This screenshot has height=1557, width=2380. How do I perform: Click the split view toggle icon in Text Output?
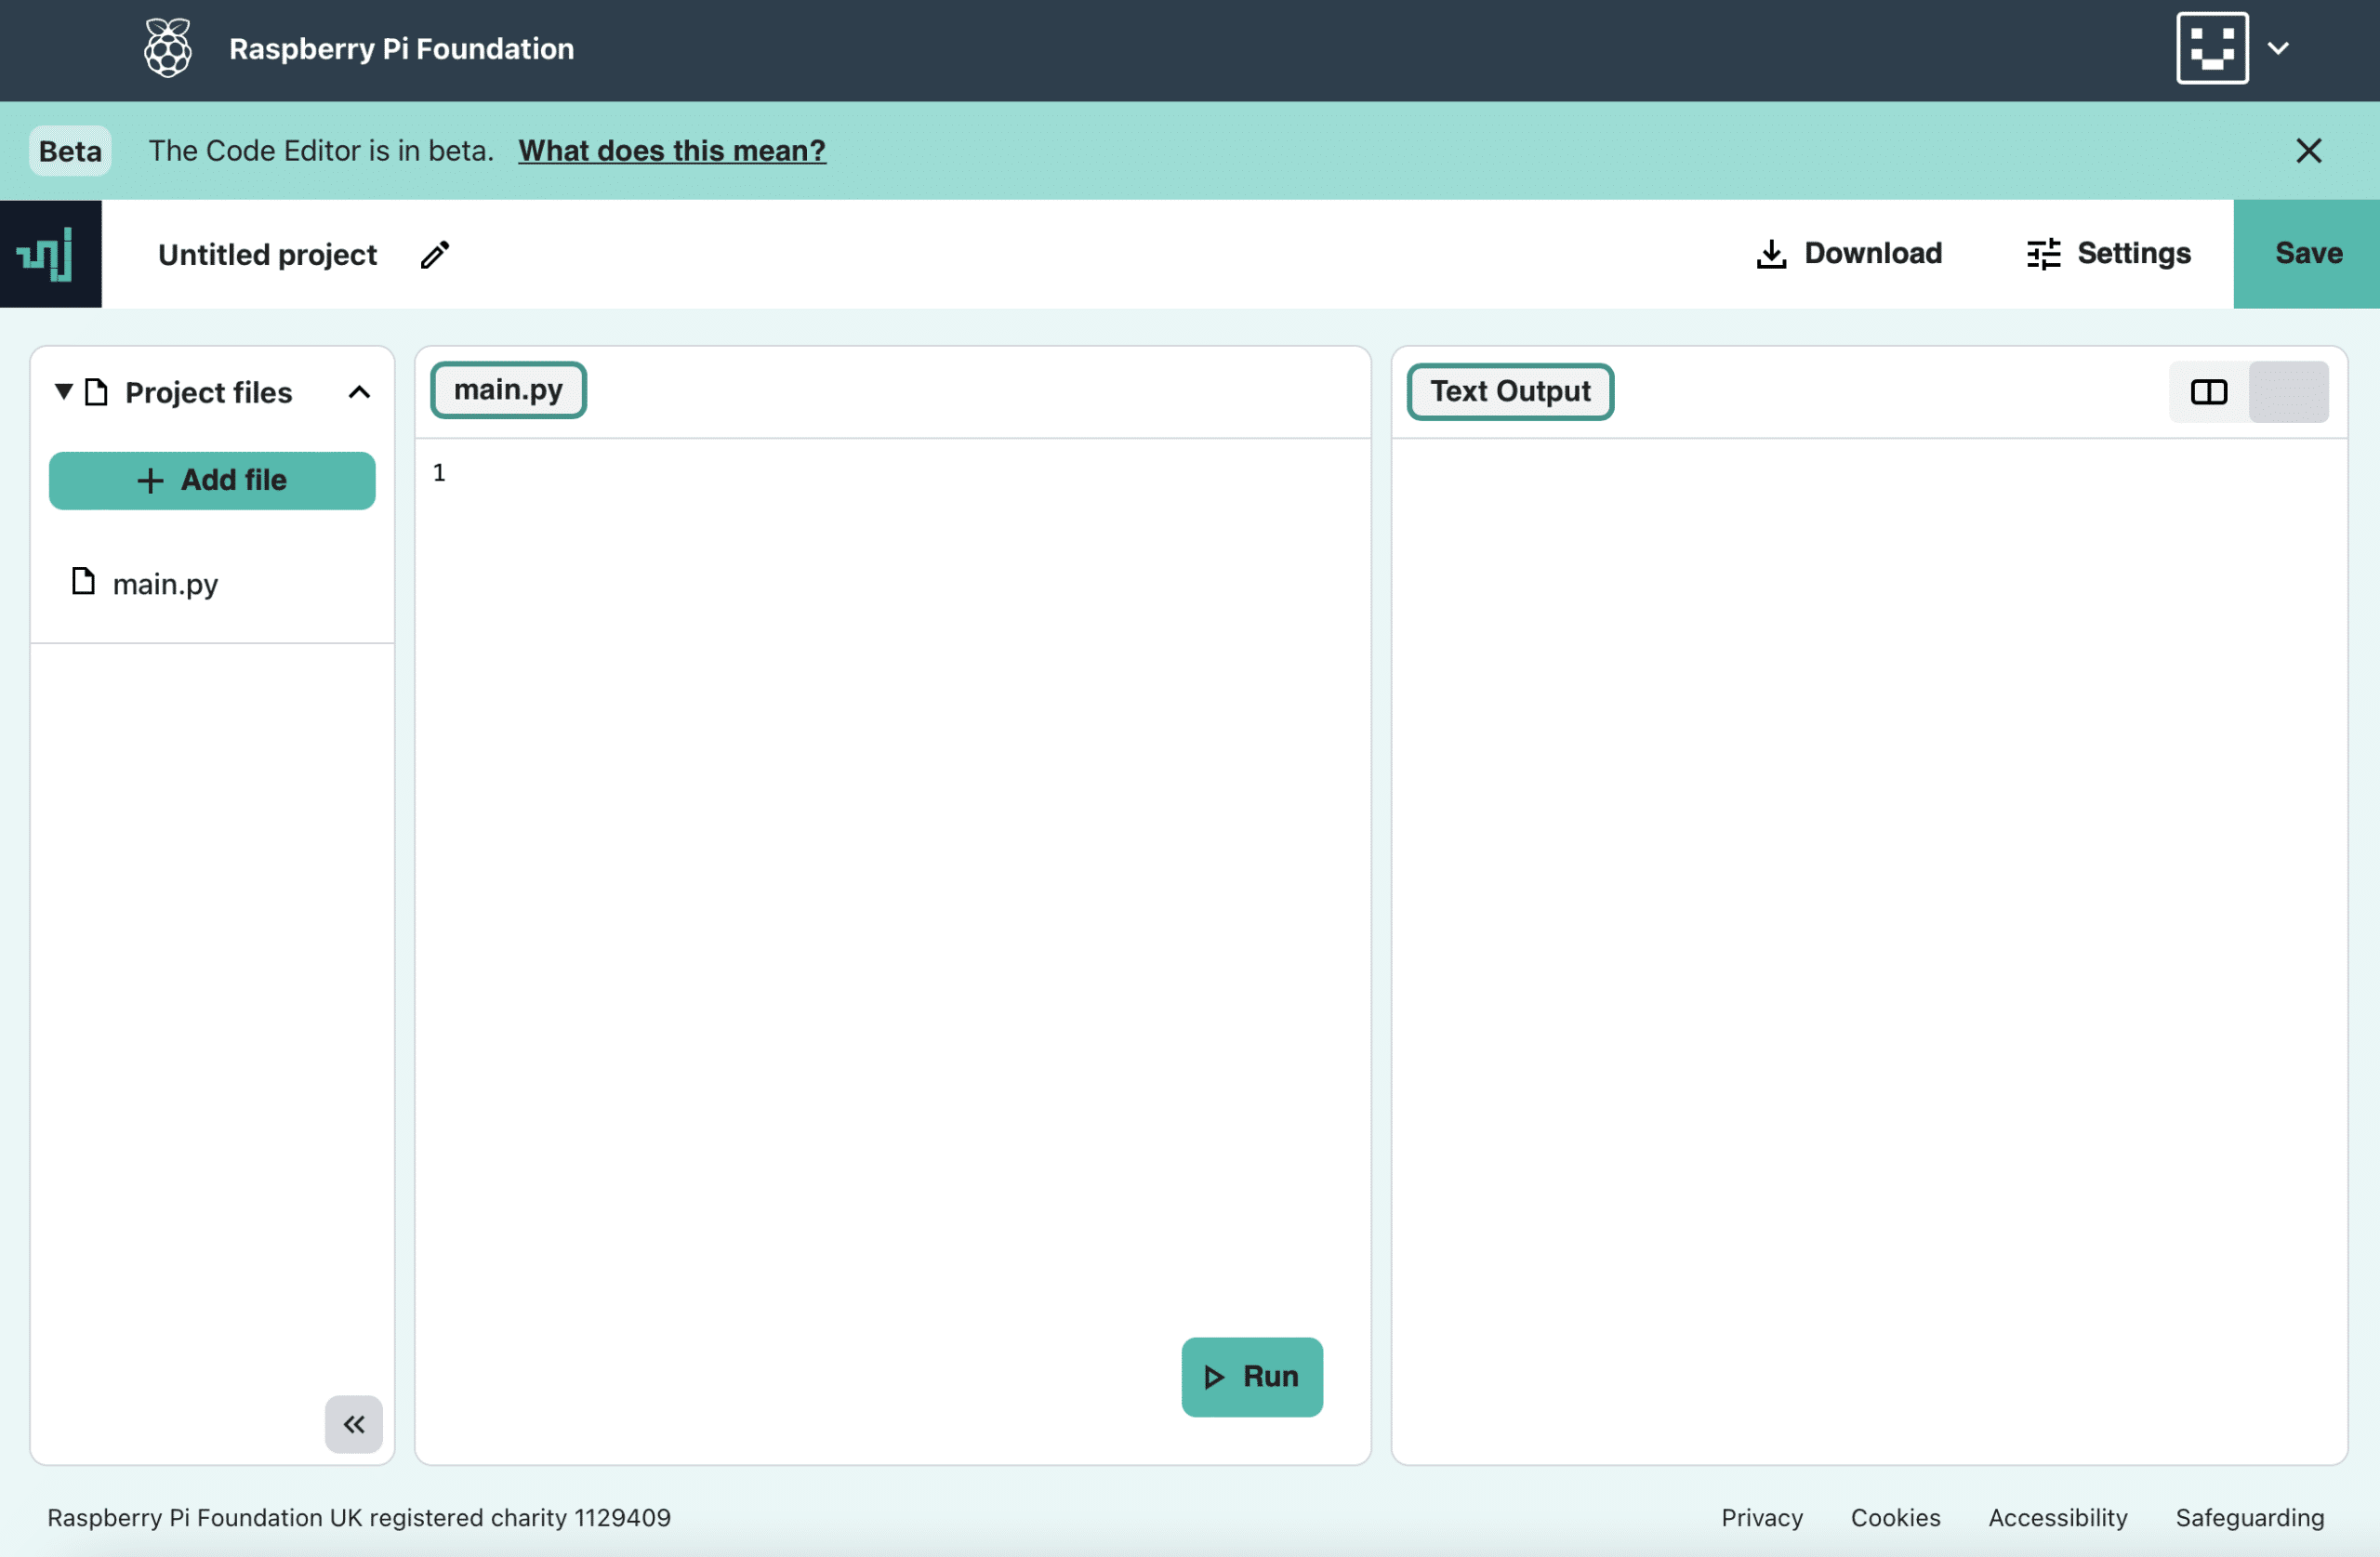[x=2210, y=389]
